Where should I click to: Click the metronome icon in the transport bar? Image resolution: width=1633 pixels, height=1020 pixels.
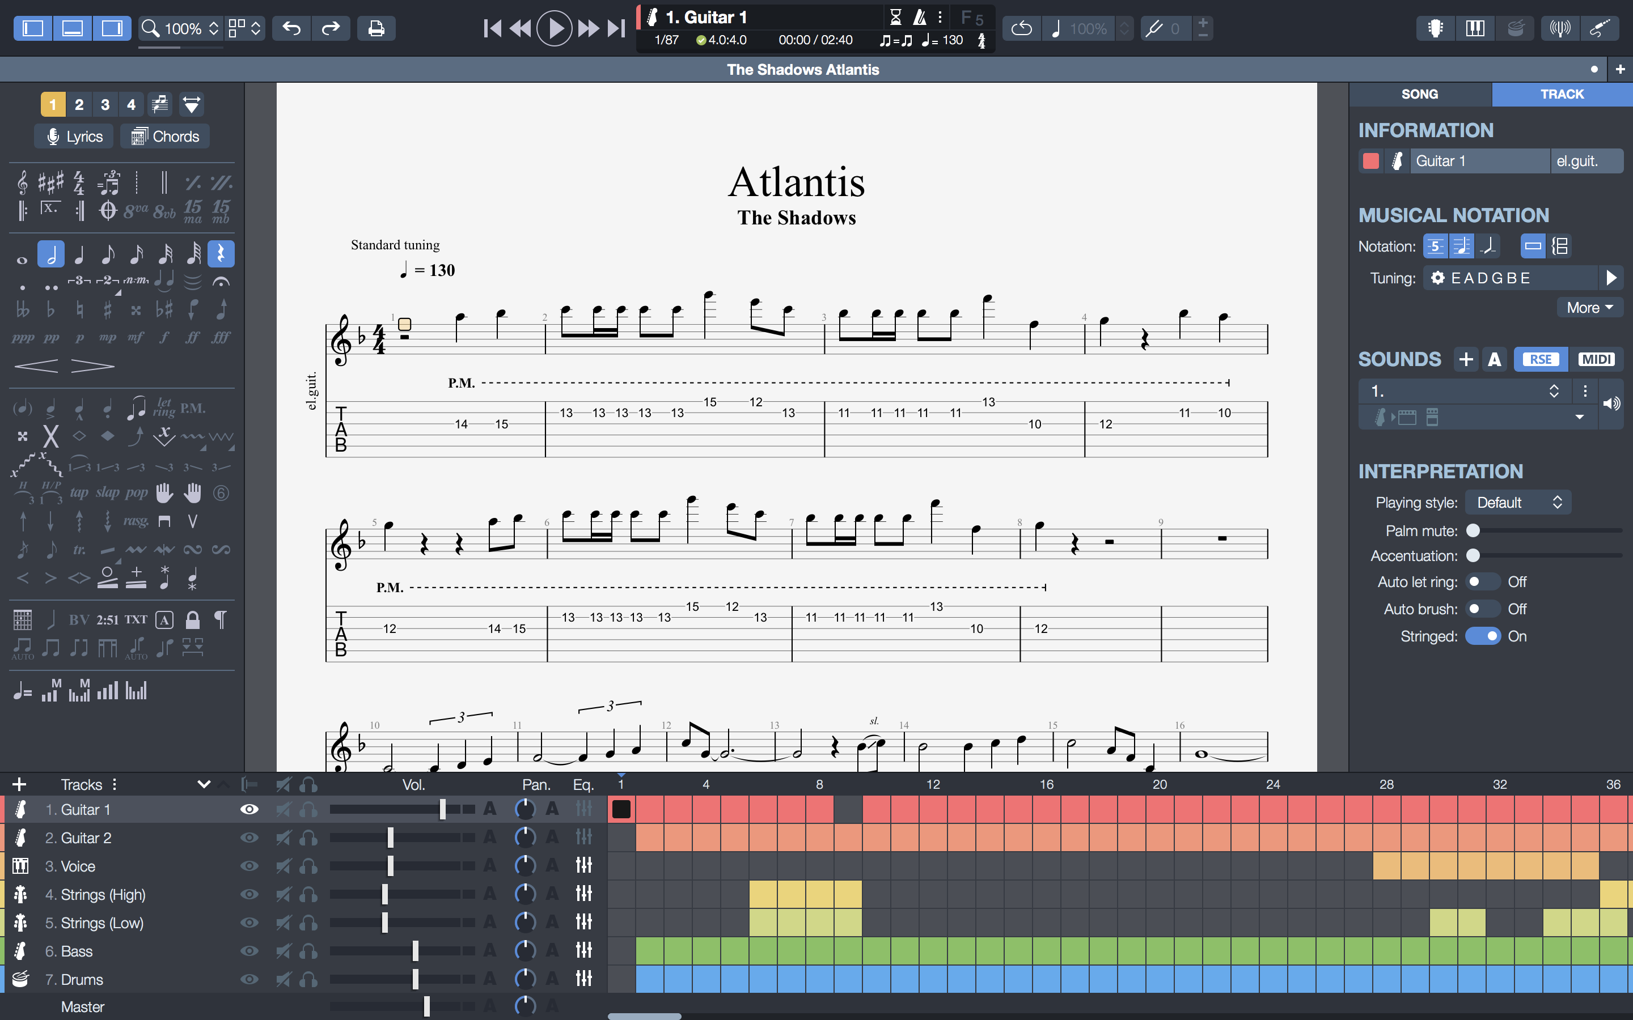point(919,17)
